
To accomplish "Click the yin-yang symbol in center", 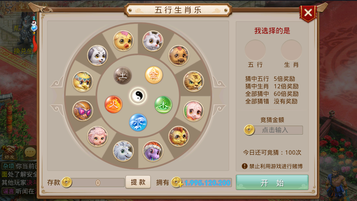I will click(x=138, y=96).
